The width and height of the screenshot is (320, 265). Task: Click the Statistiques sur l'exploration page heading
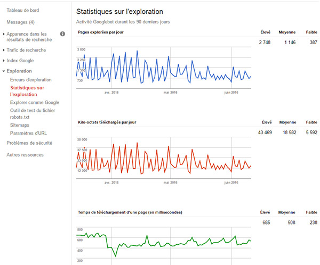coord(119,12)
